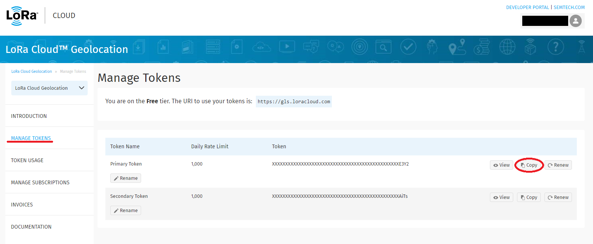Viewport: 593px width, 244px height.
Task: Open the Introduction sidebar item
Action: point(29,116)
